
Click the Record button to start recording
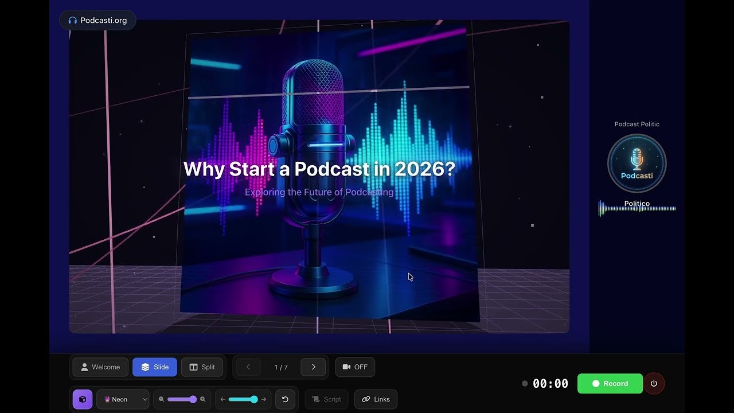coord(610,384)
